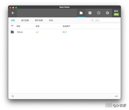Focus the search input field

105,20
